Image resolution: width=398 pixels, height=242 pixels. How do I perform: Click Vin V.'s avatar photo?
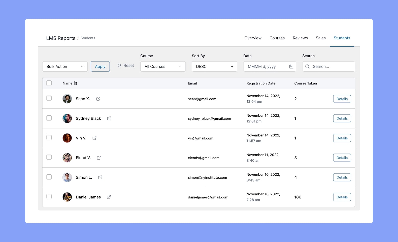67,138
